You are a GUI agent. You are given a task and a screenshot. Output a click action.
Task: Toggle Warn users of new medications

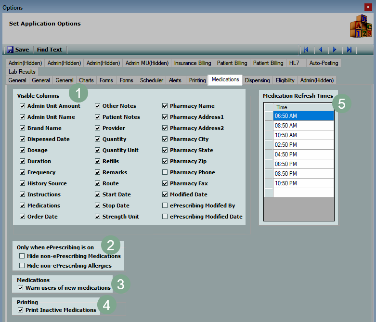tap(21, 288)
